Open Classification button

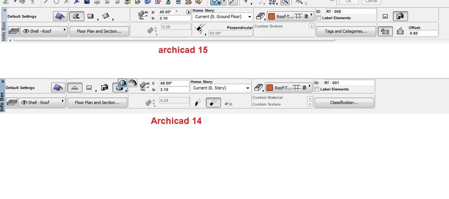point(344,103)
